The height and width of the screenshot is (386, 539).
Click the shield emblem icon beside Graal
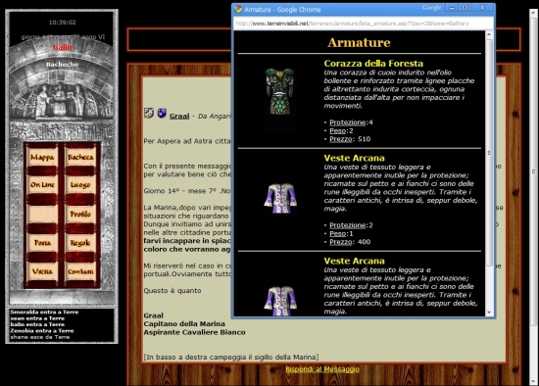pos(162,113)
